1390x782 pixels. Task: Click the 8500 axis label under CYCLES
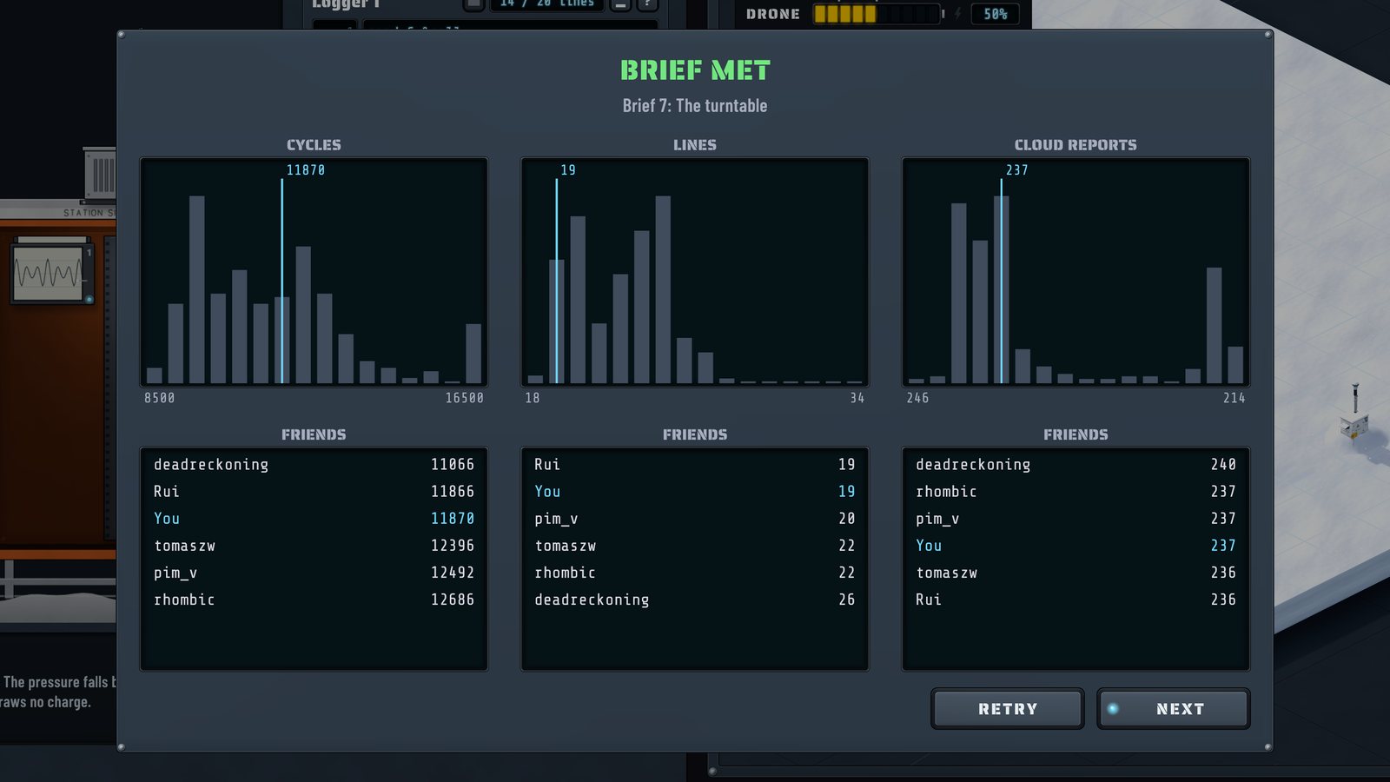click(x=160, y=398)
